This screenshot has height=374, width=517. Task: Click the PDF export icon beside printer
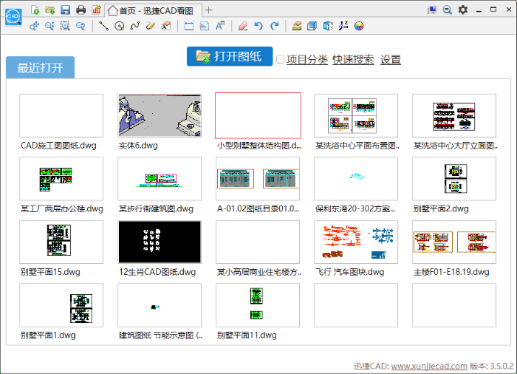pos(96,10)
